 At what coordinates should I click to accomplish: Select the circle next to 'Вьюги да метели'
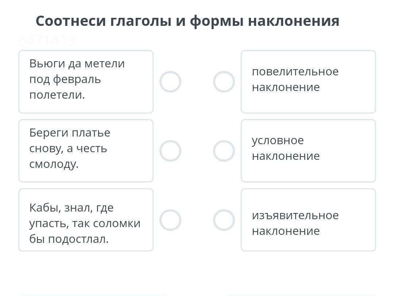(x=170, y=82)
